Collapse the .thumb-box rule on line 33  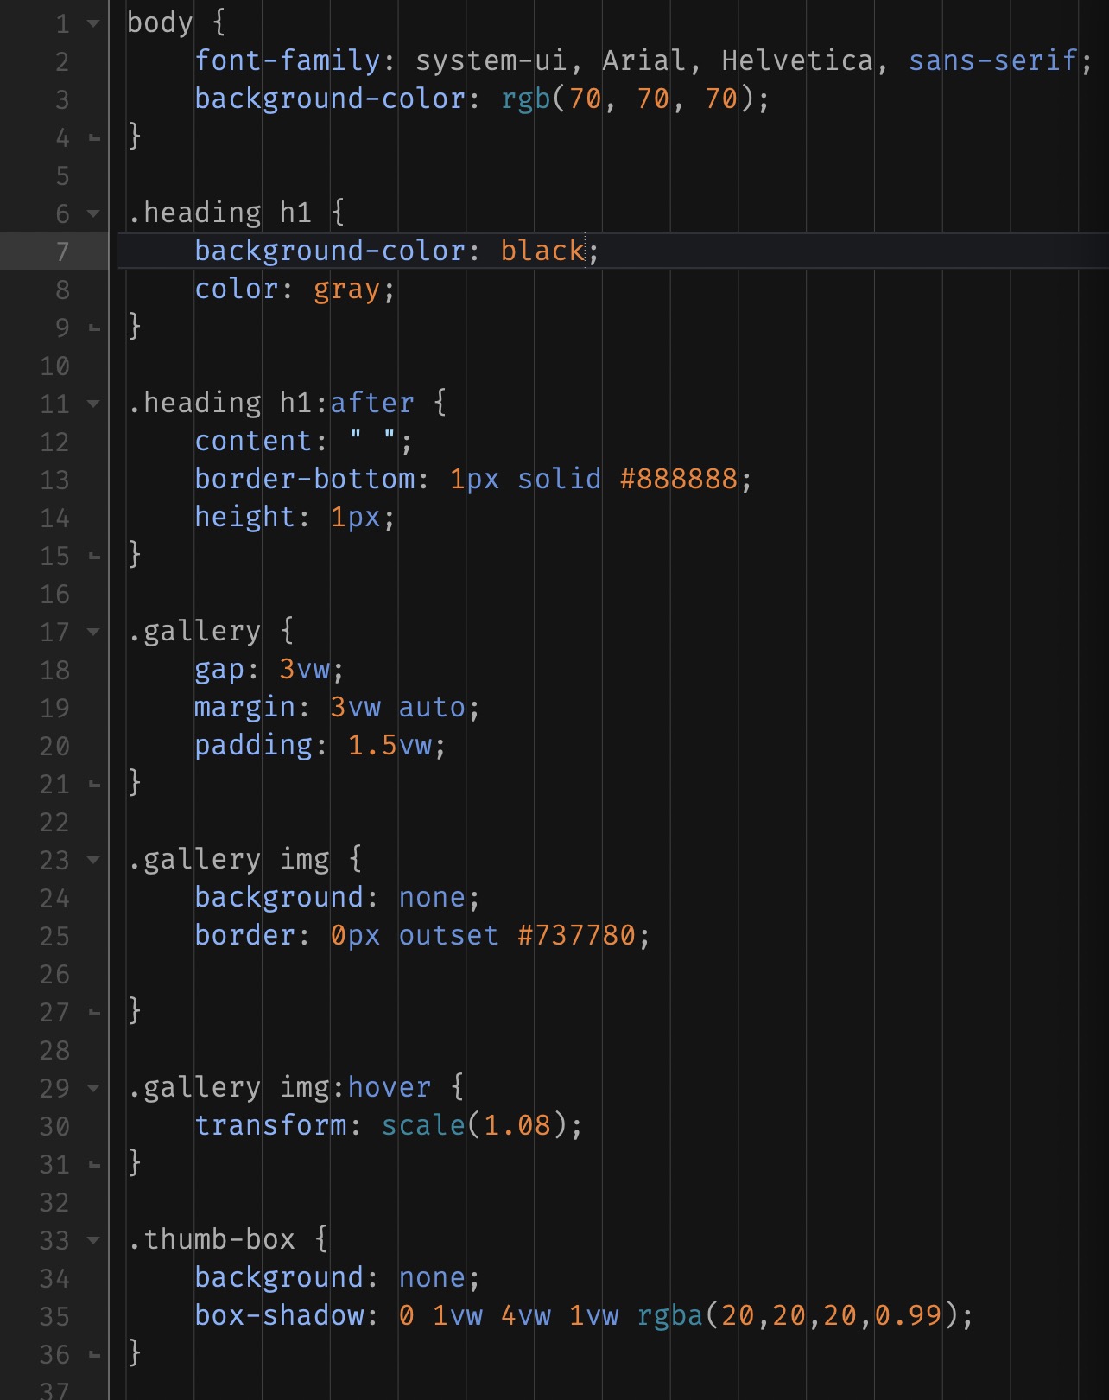tap(93, 1240)
